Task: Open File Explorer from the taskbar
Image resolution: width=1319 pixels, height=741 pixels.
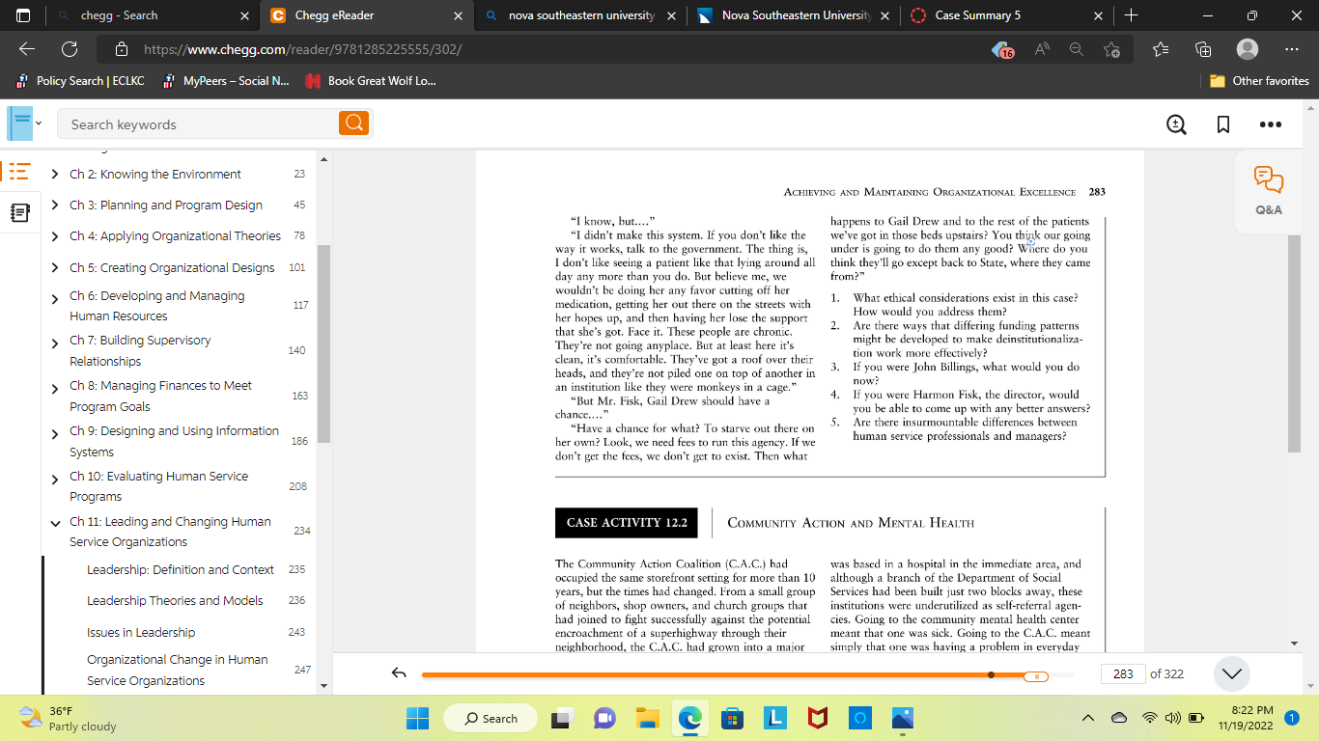Action: [647, 718]
